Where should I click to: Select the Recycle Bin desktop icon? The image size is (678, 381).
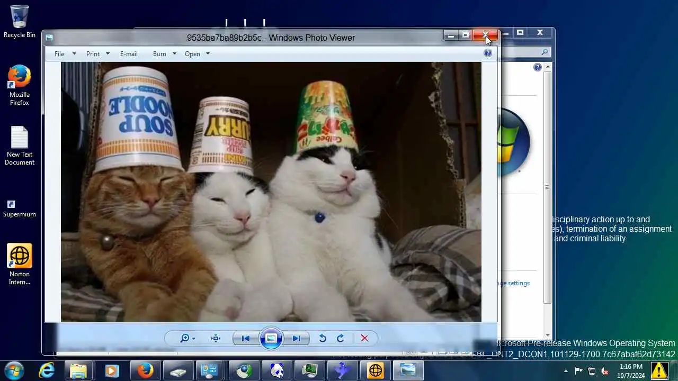click(x=20, y=22)
